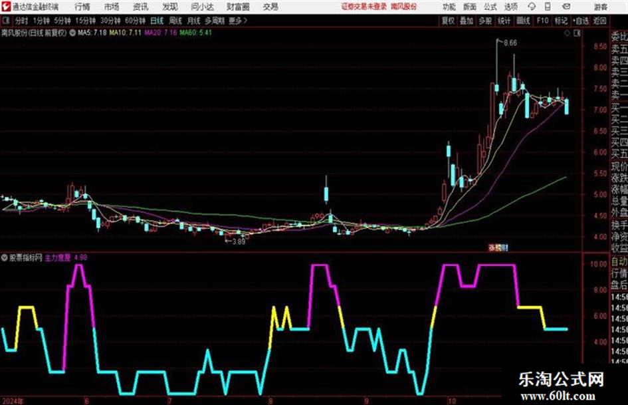Open the 市场 menu

(x=112, y=7)
